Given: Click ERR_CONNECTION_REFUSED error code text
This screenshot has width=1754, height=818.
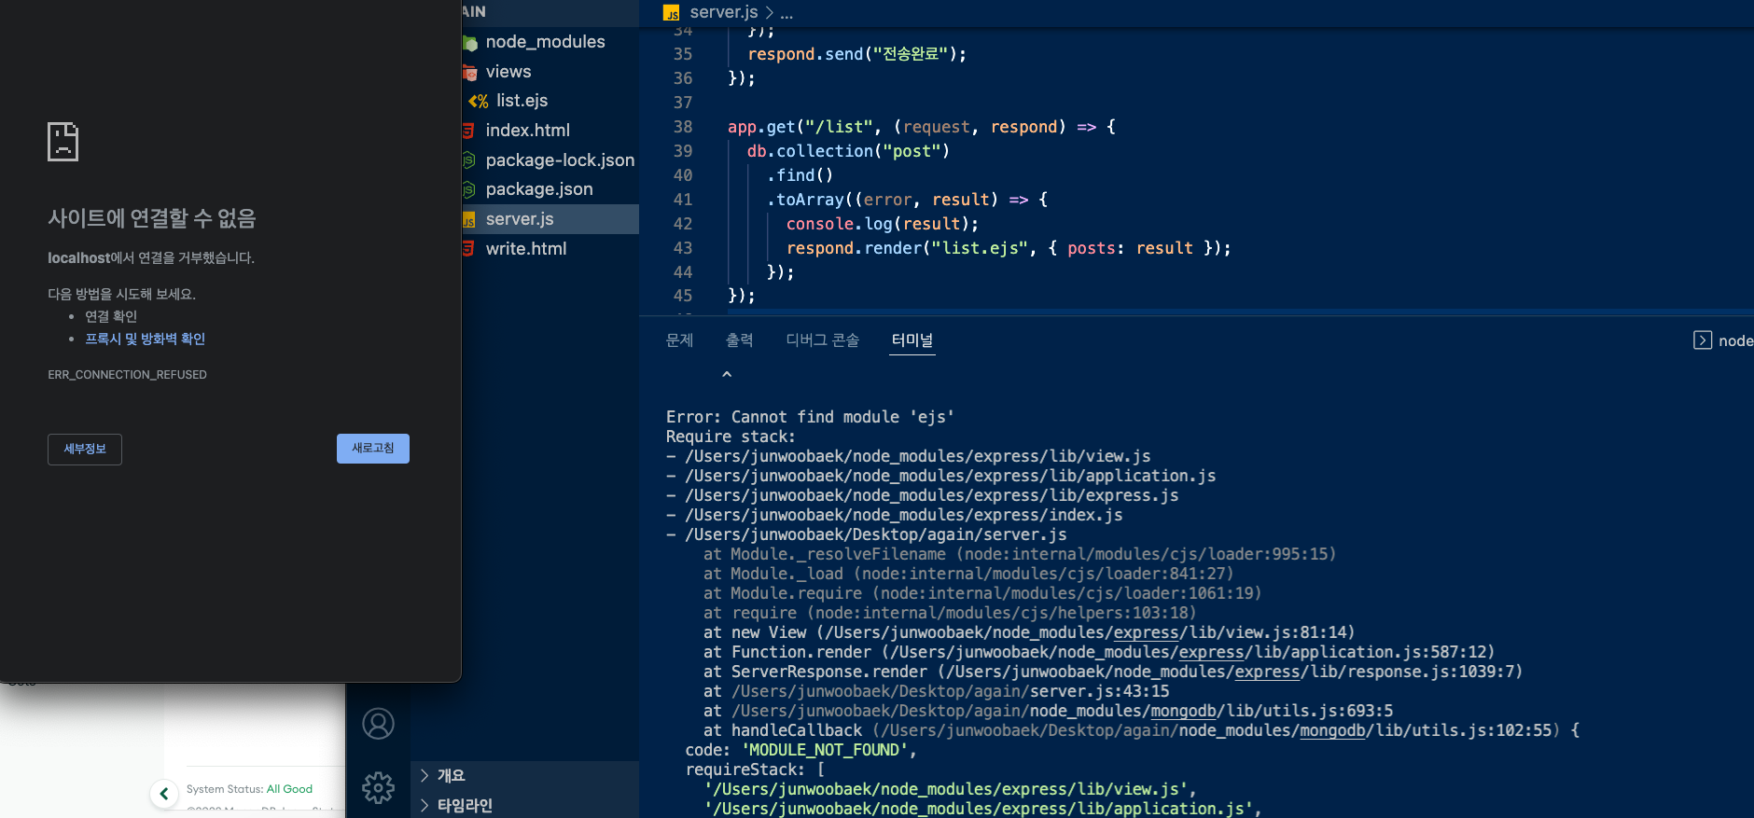Looking at the screenshot, I should (127, 375).
